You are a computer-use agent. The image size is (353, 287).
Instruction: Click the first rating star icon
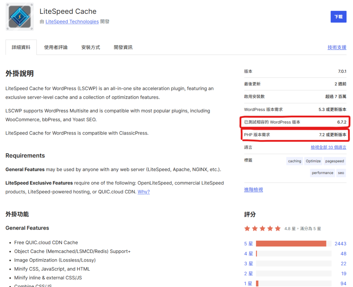point(247,228)
